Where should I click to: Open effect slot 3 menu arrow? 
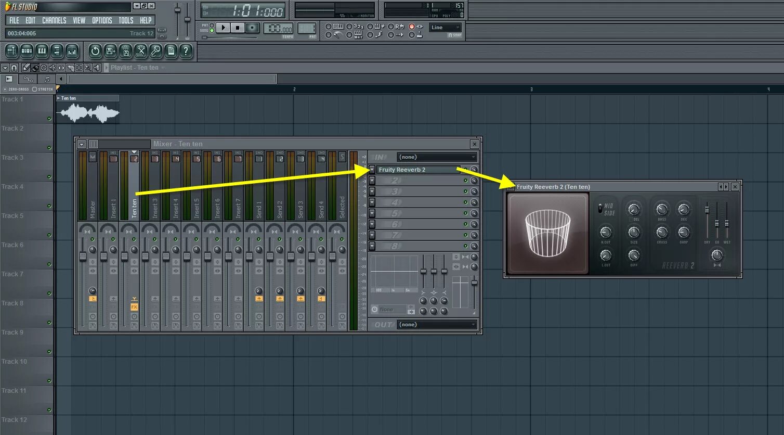(x=372, y=191)
